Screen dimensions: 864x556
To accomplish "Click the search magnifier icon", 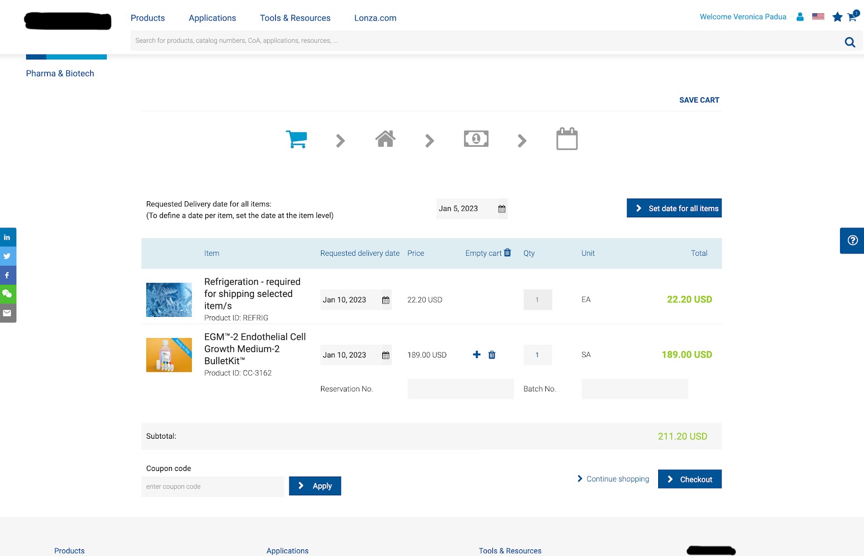I will [x=850, y=42].
